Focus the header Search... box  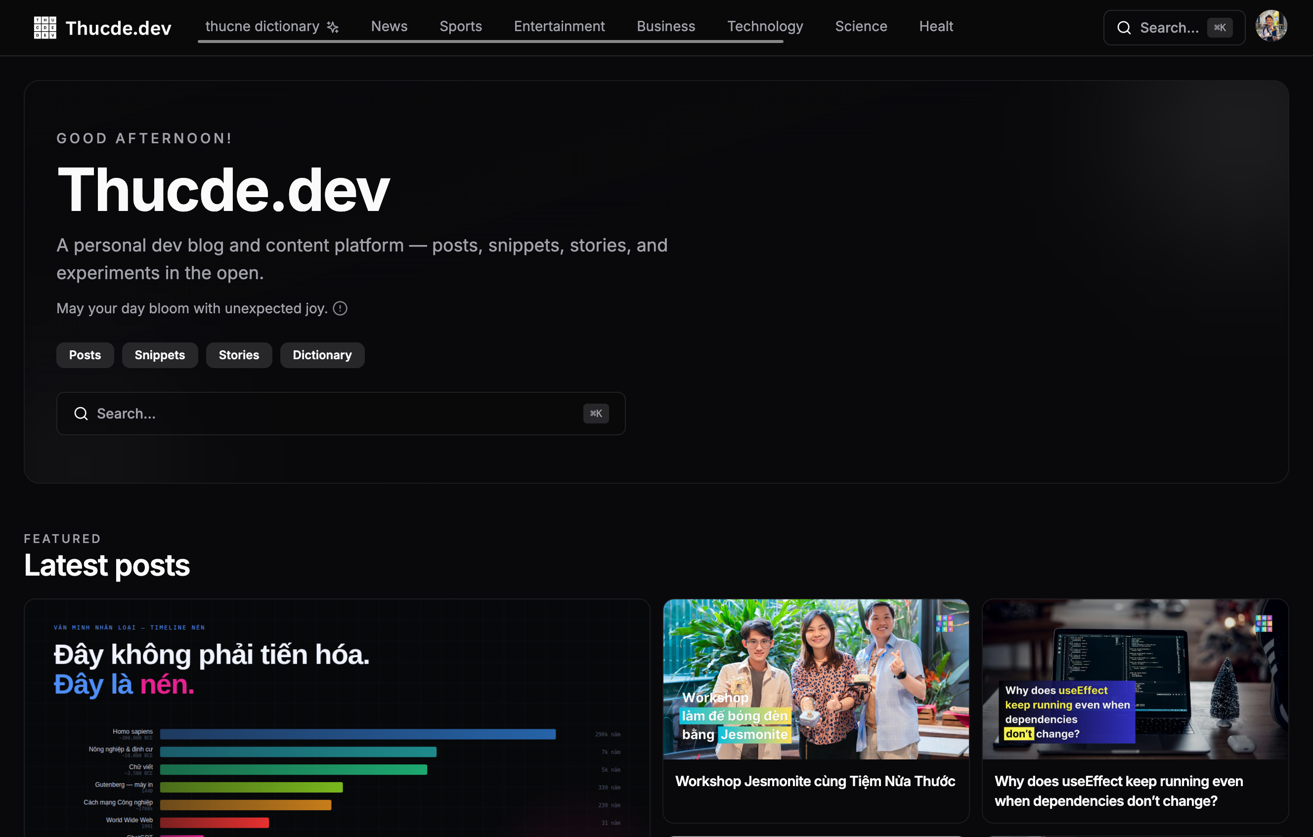point(1174,28)
